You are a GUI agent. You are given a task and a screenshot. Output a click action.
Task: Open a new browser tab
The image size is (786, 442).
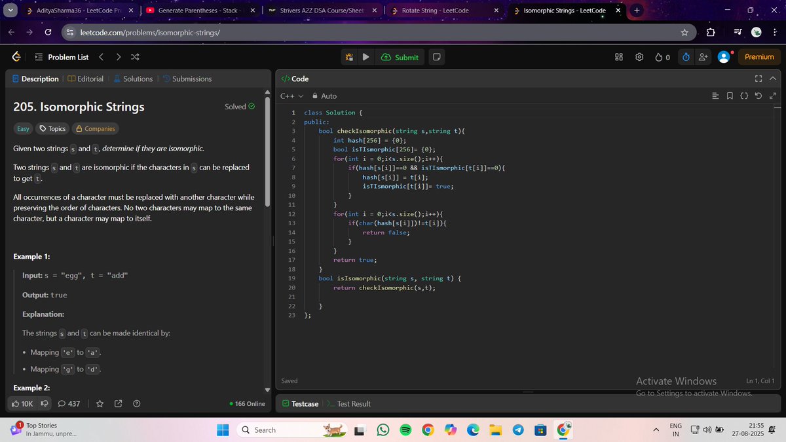(x=637, y=10)
